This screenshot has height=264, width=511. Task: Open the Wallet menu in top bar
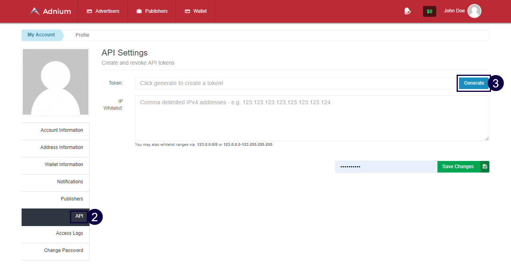(x=196, y=11)
